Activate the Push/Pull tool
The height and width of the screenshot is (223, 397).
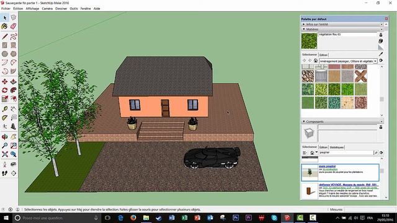[x=14, y=82]
